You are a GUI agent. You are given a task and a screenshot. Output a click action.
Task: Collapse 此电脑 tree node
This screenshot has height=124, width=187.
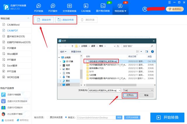pos(59,58)
